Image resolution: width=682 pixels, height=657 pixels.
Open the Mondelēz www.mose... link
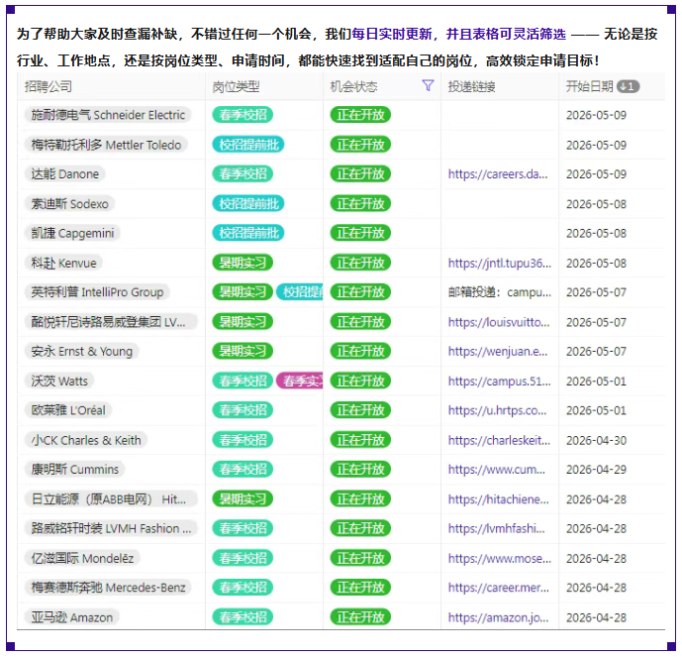(x=499, y=558)
